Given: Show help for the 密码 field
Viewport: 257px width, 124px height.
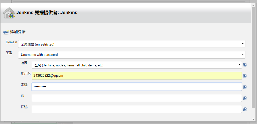Looking at the screenshot, I should point(245,87).
